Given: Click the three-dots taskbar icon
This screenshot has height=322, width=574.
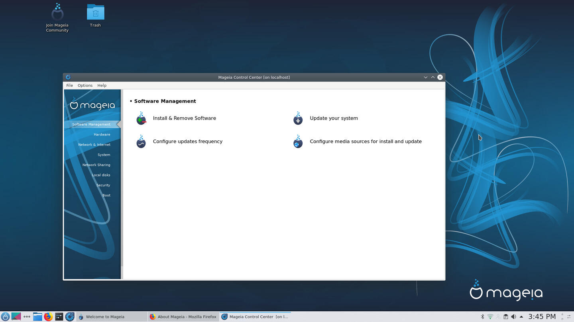Looking at the screenshot, I should click(27, 317).
